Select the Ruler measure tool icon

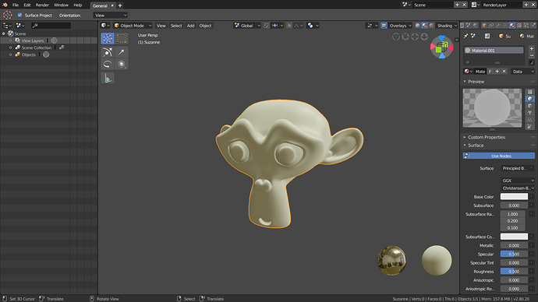(108, 79)
